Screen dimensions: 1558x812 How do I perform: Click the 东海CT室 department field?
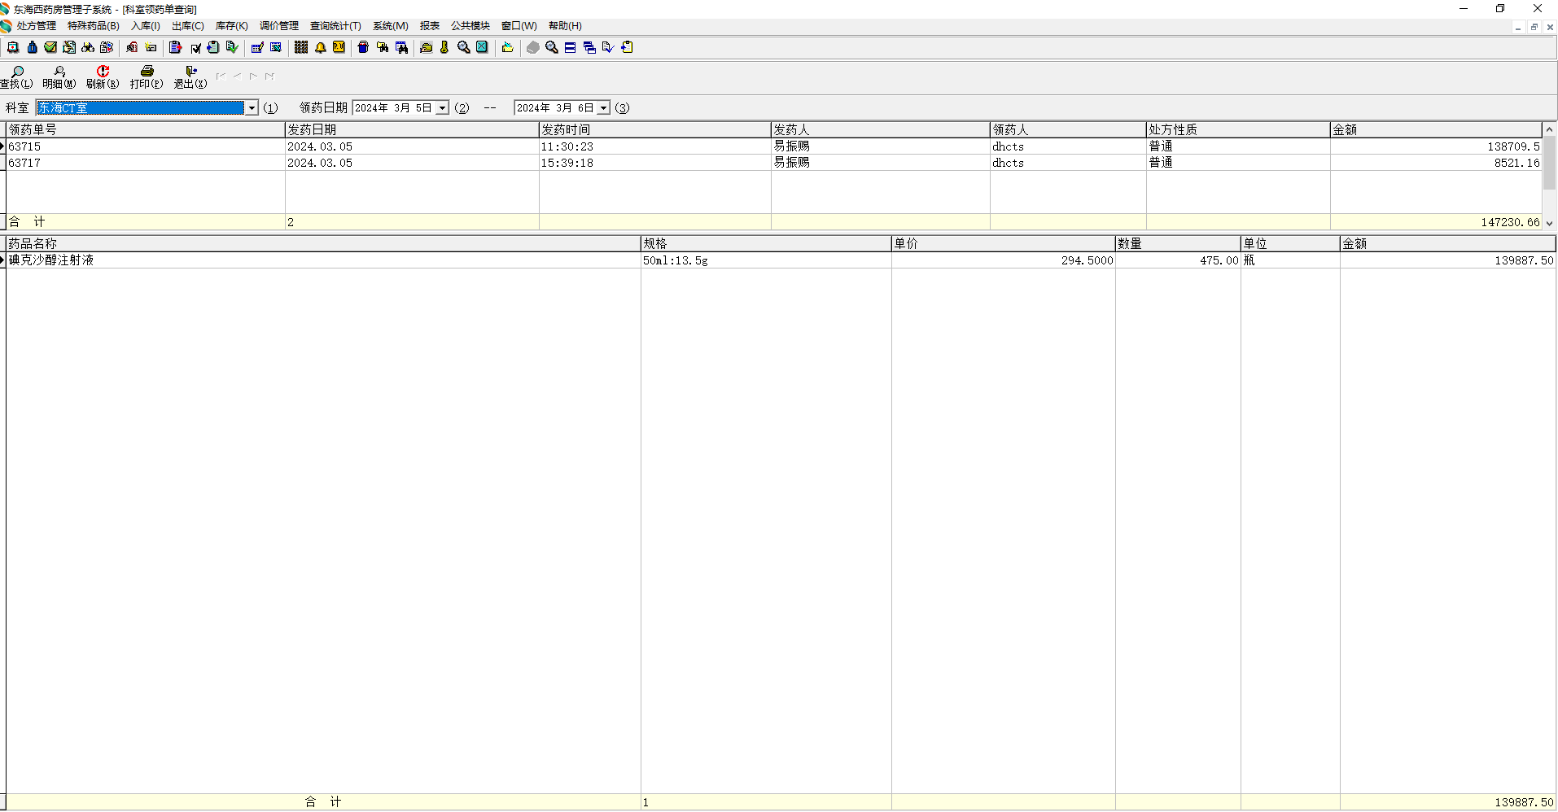tap(141, 108)
